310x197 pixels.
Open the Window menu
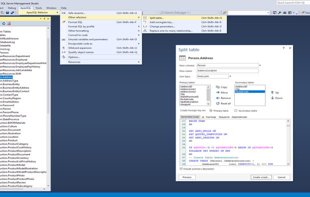pos(51,8)
